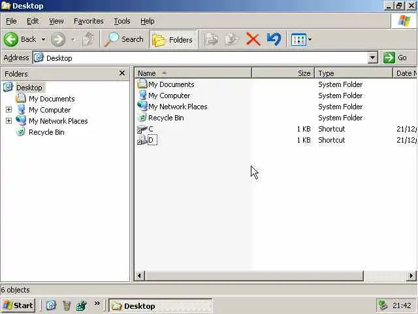Click the Windows flag logo

coord(404,21)
